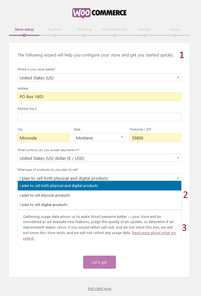Screen dimensions: 201x296
Task: Click the Recommended step circle marker
Action: [x=115, y=35]
